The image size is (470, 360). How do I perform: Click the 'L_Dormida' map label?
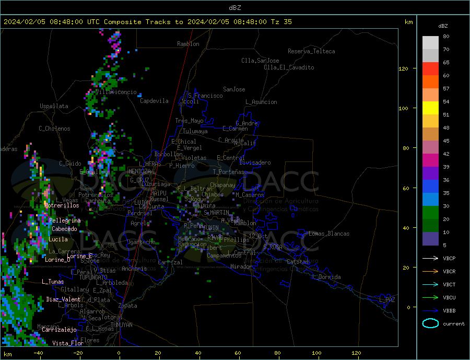click(327, 277)
